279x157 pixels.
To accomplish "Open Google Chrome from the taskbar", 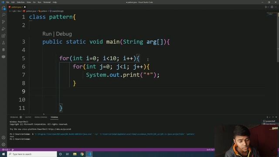I will coord(82,154).
